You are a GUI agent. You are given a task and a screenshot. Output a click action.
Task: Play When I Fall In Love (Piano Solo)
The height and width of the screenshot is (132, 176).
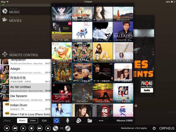26,114
